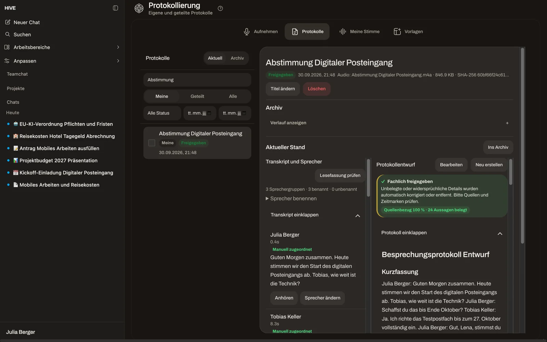Open the Alle Status dropdown
Viewport: 547px width, 342px height.
coord(162,113)
